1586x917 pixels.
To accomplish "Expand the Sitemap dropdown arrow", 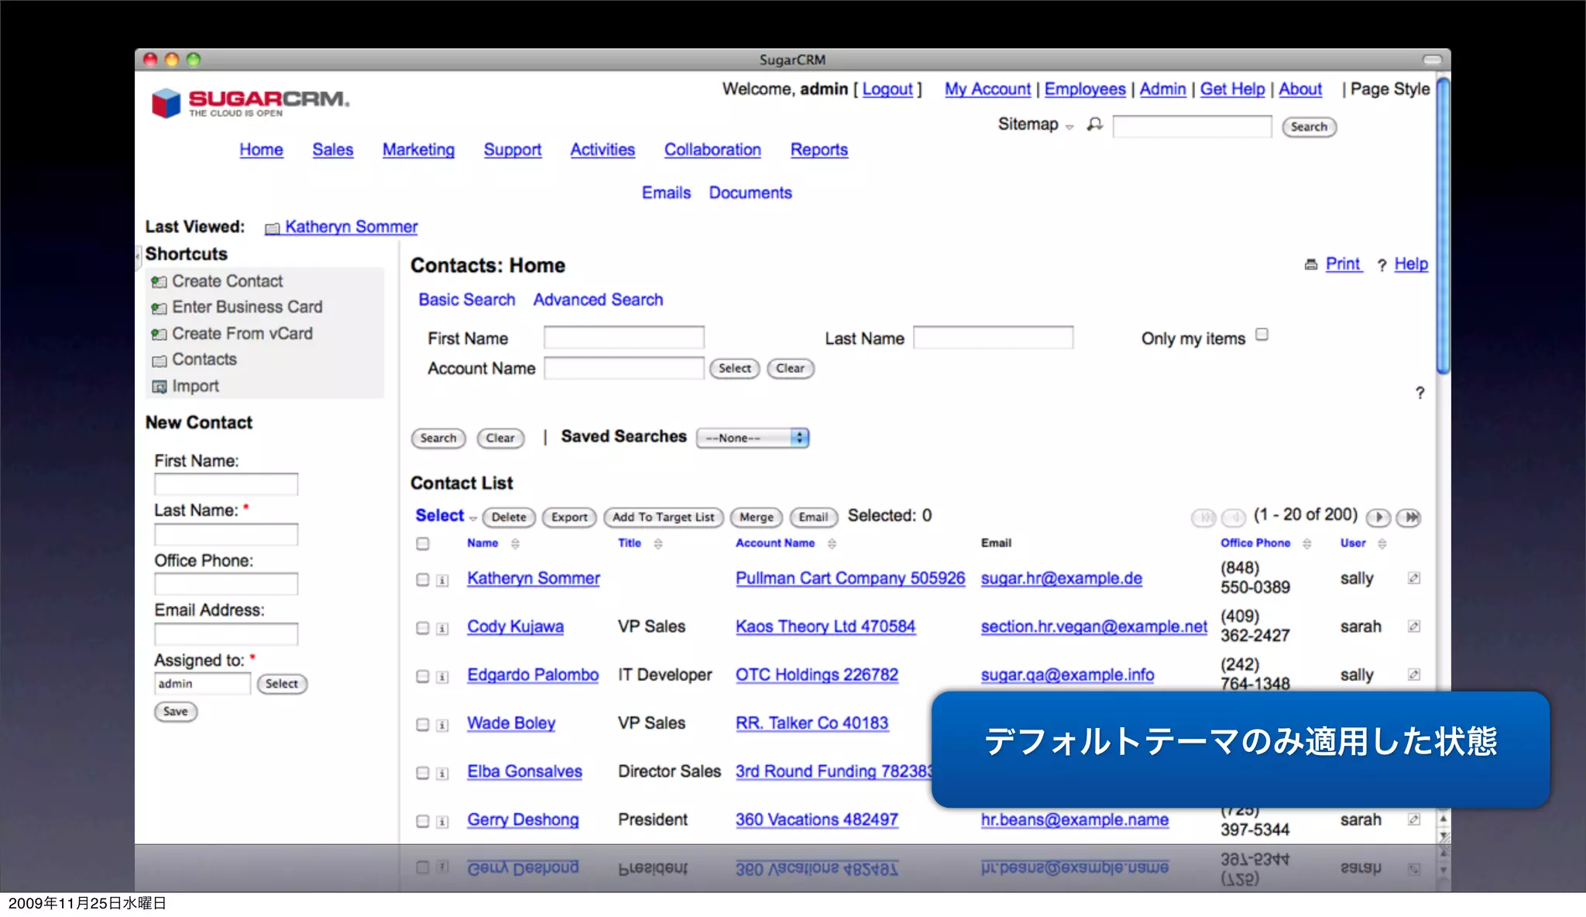I will click(x=1069, y=127).
